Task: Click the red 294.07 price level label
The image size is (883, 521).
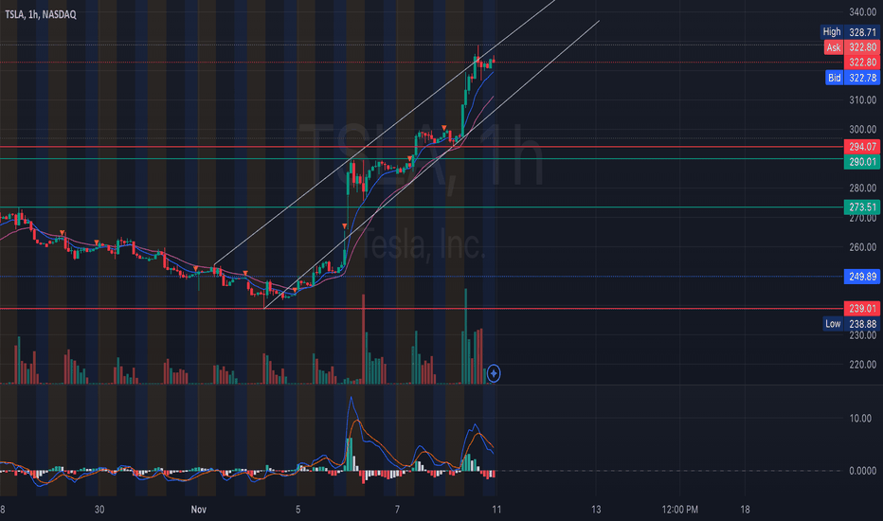Action: tap(862, 147)
